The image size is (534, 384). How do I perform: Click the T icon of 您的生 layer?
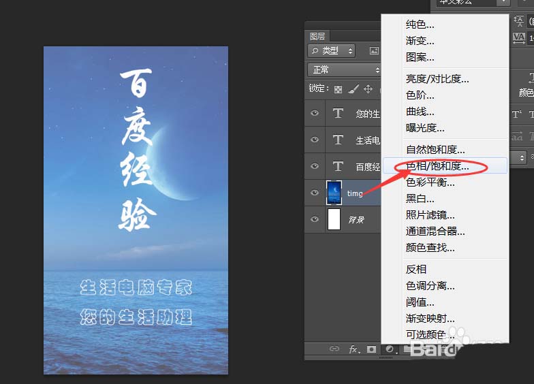[x=338, y=113]
